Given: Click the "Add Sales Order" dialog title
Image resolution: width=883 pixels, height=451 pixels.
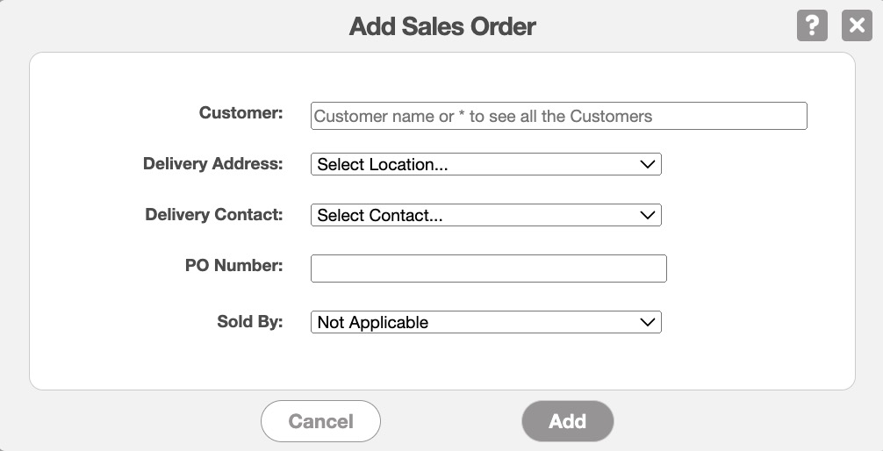Looking at the screenshot, I should click(x=442, y=26).
